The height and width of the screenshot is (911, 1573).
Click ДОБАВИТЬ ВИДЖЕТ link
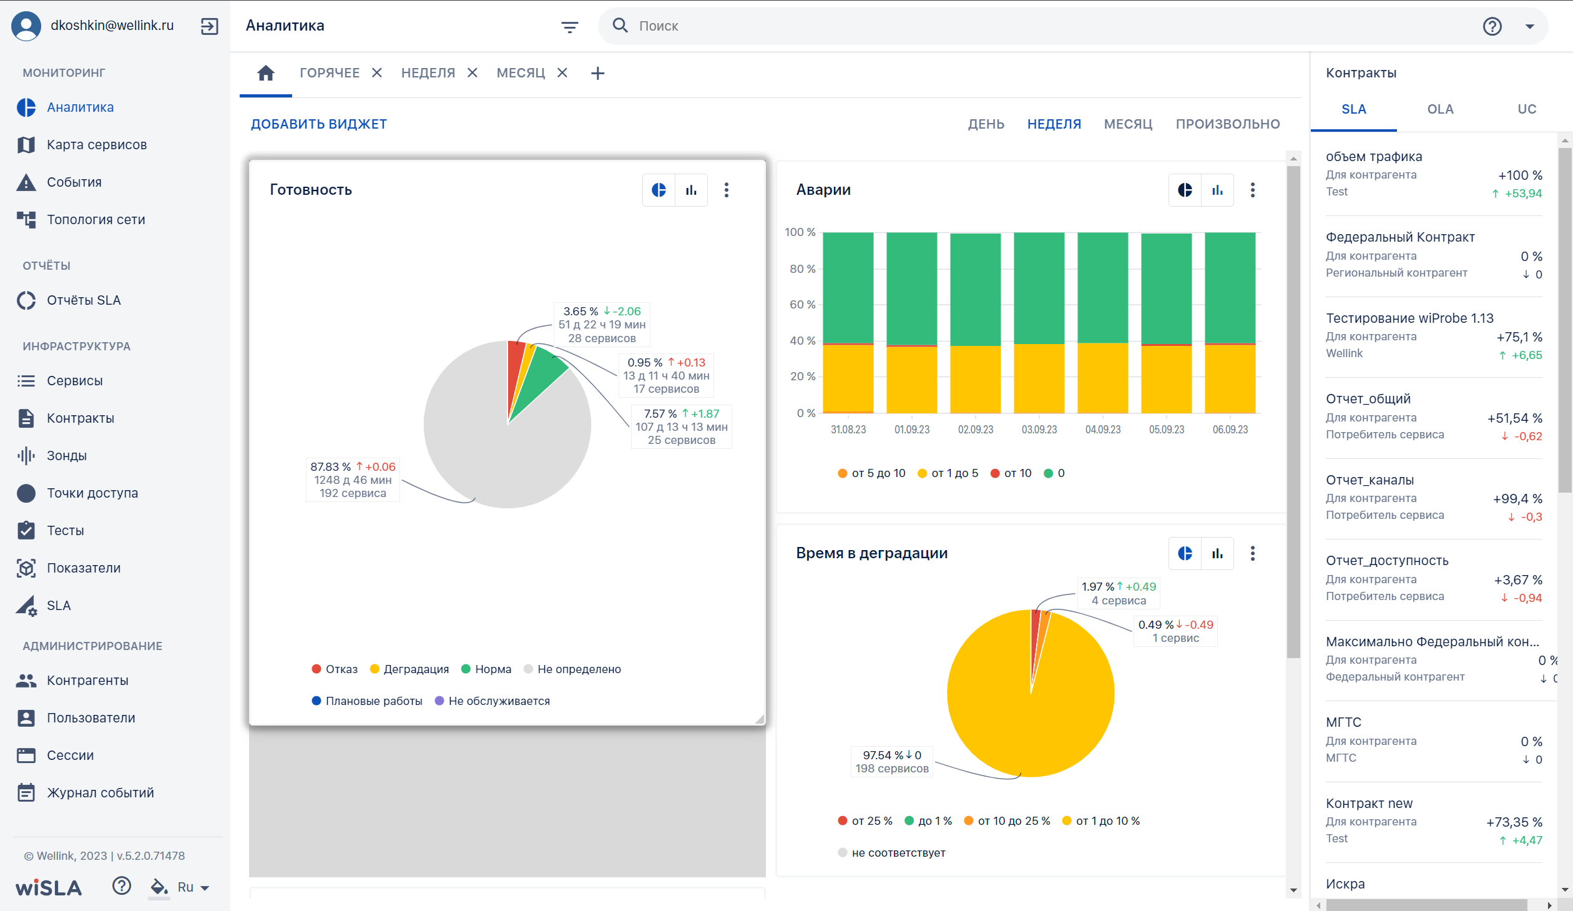pyautogui.click(x=318, y=124)
